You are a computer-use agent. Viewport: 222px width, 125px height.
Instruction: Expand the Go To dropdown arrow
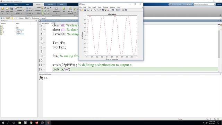[x=33, y=10]
